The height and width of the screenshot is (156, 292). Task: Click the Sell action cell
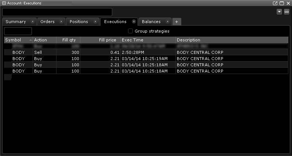tap(45, 52)
